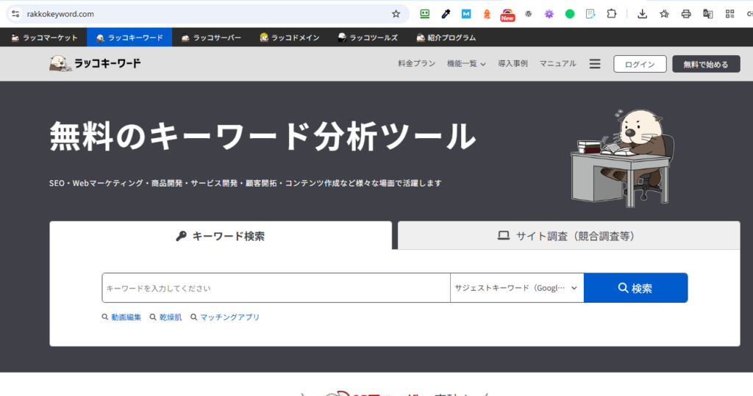
Task: Open the green robot face extension
Action: (424, 14)
